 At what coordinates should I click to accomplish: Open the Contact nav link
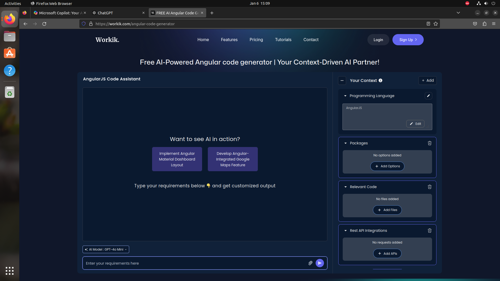[x=311, y=40]
